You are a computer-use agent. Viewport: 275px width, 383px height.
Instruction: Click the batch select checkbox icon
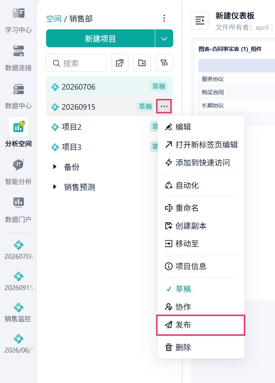tap(120, 63)
